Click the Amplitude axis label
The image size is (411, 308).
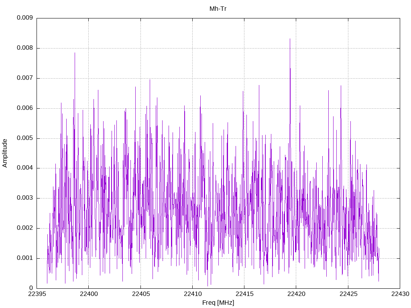pyautogui.click(x=5, y=153)
